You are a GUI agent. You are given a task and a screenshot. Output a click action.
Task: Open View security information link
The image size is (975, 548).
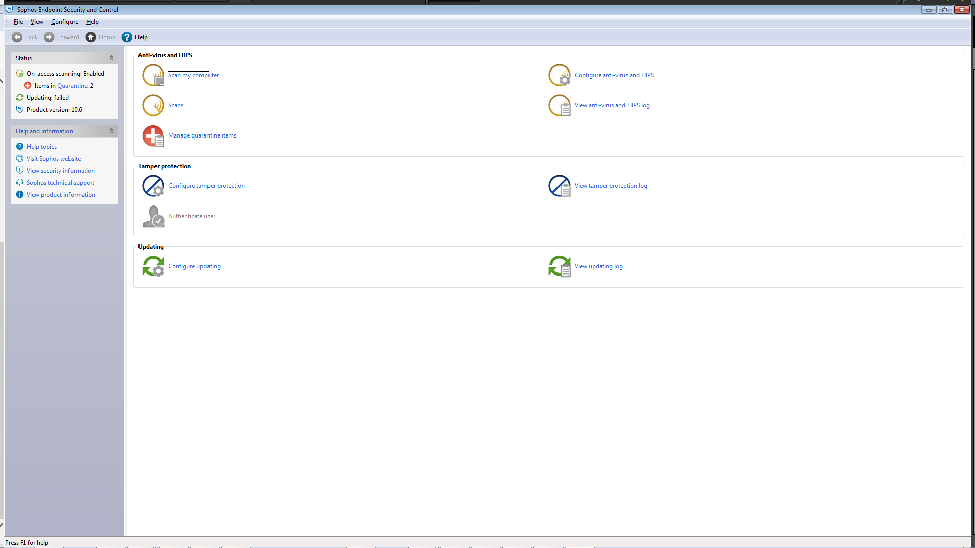60,171
